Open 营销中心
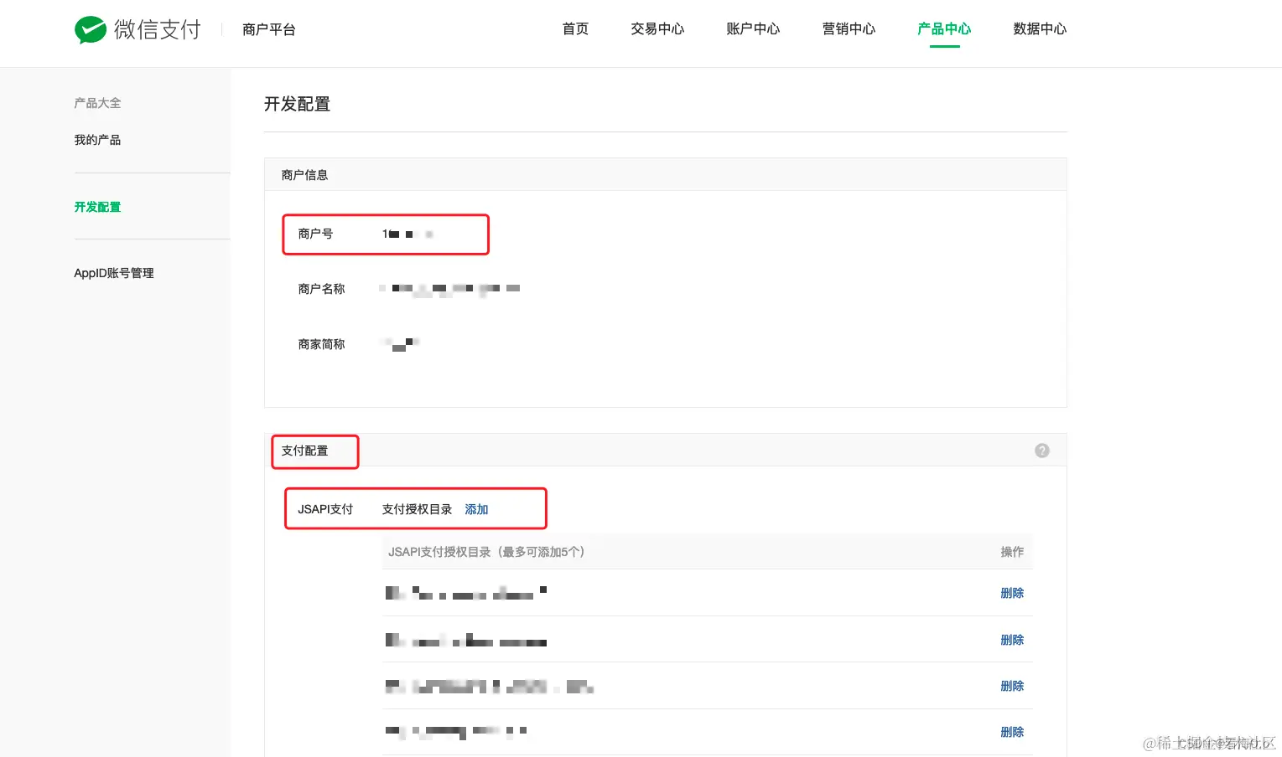The height and width of the screenshot is (757, 1282). click(x=849, y=28)
